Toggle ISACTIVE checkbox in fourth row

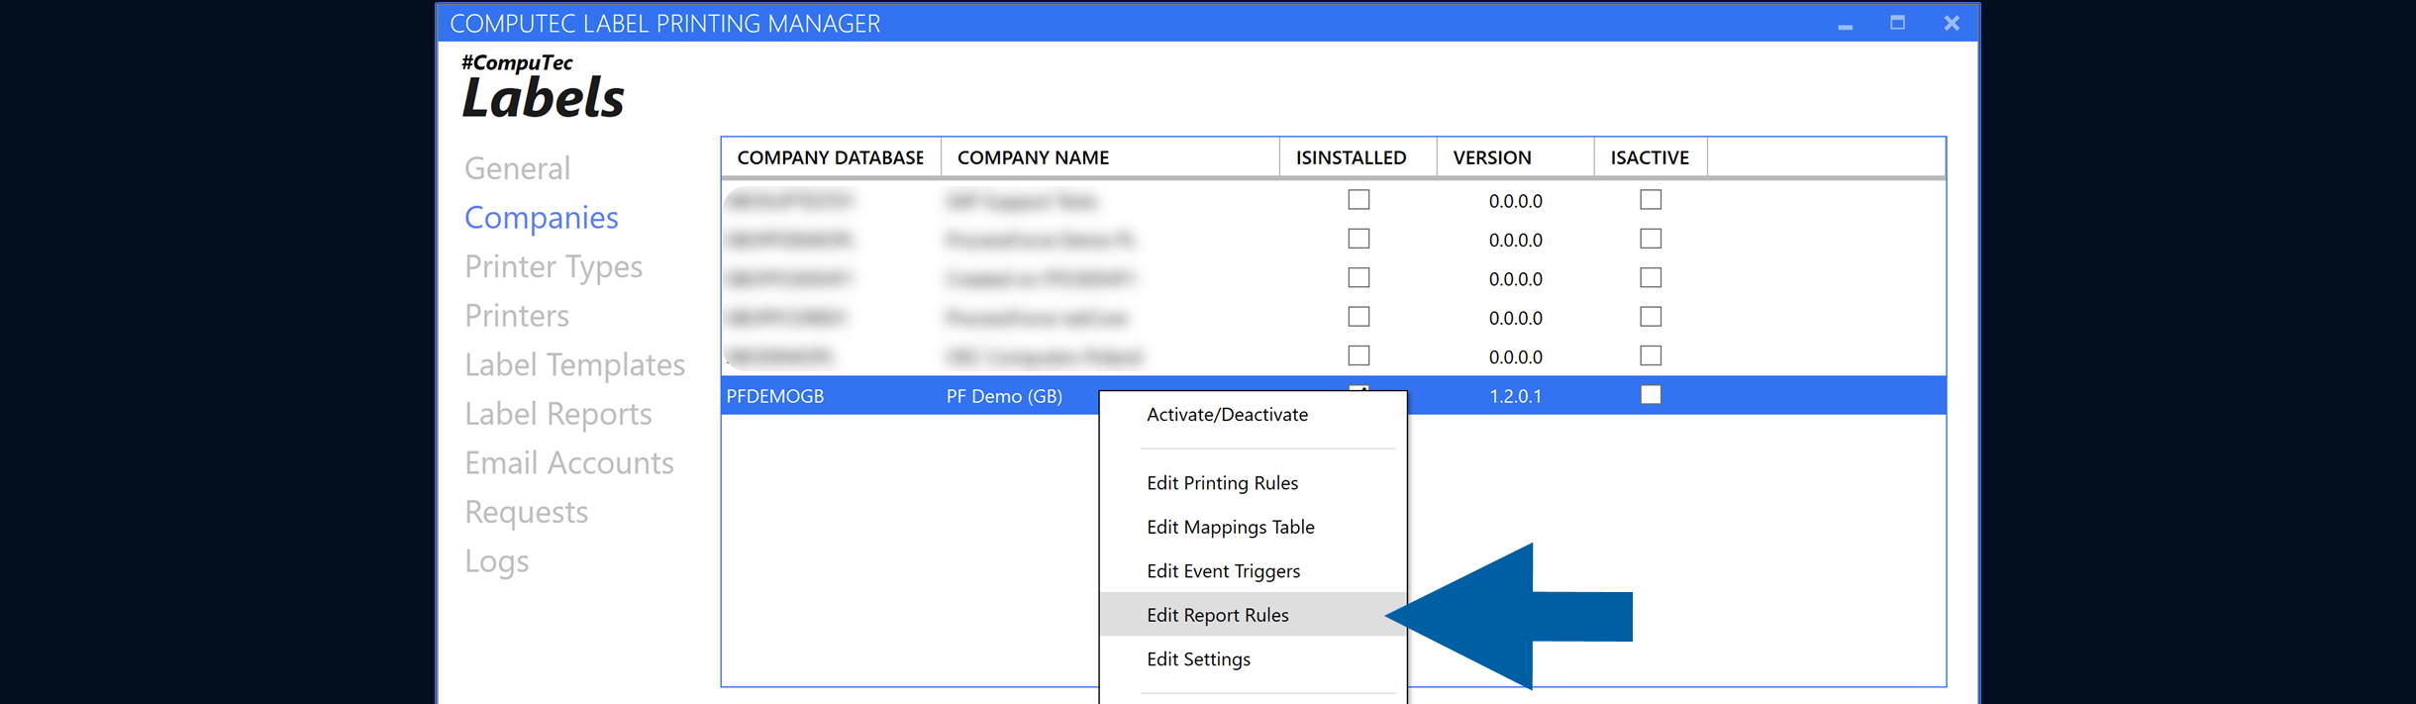click(1651, 317)
